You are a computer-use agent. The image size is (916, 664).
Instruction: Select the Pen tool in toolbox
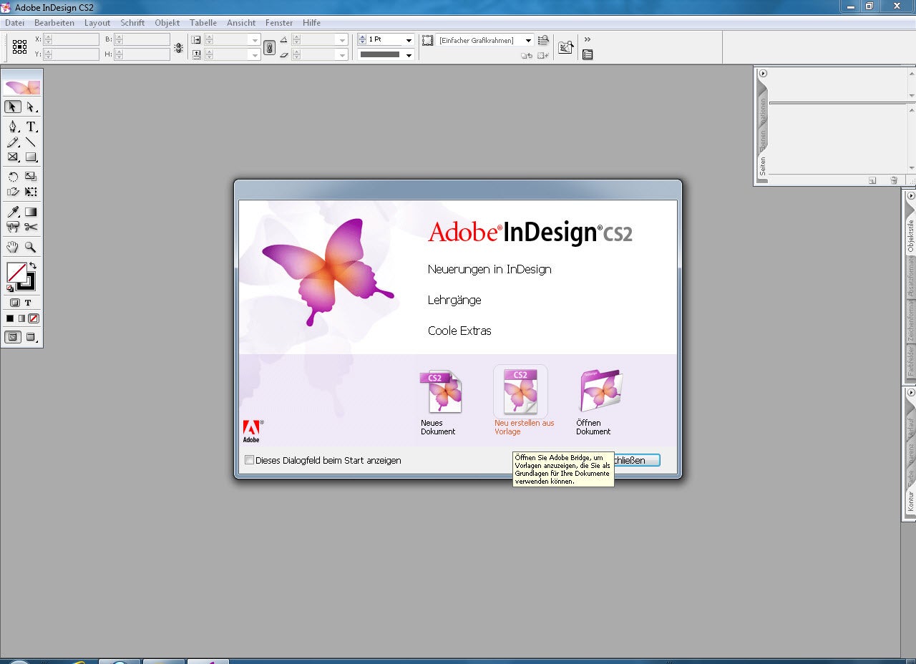pos(13,127)
